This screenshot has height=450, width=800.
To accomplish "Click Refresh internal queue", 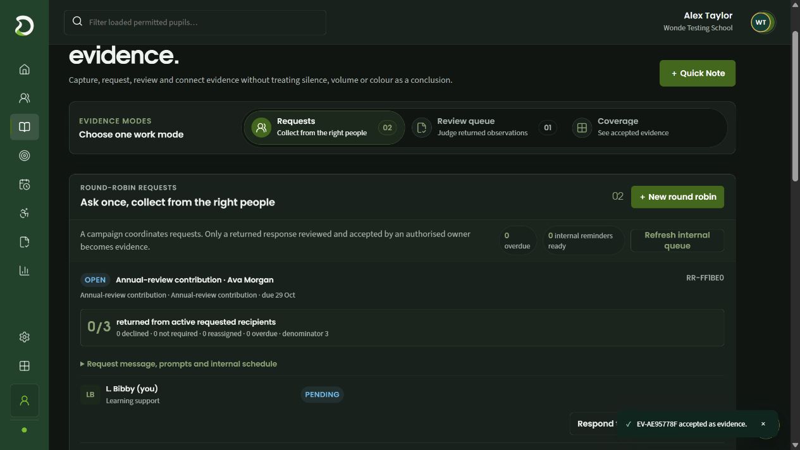I will 677,240.
